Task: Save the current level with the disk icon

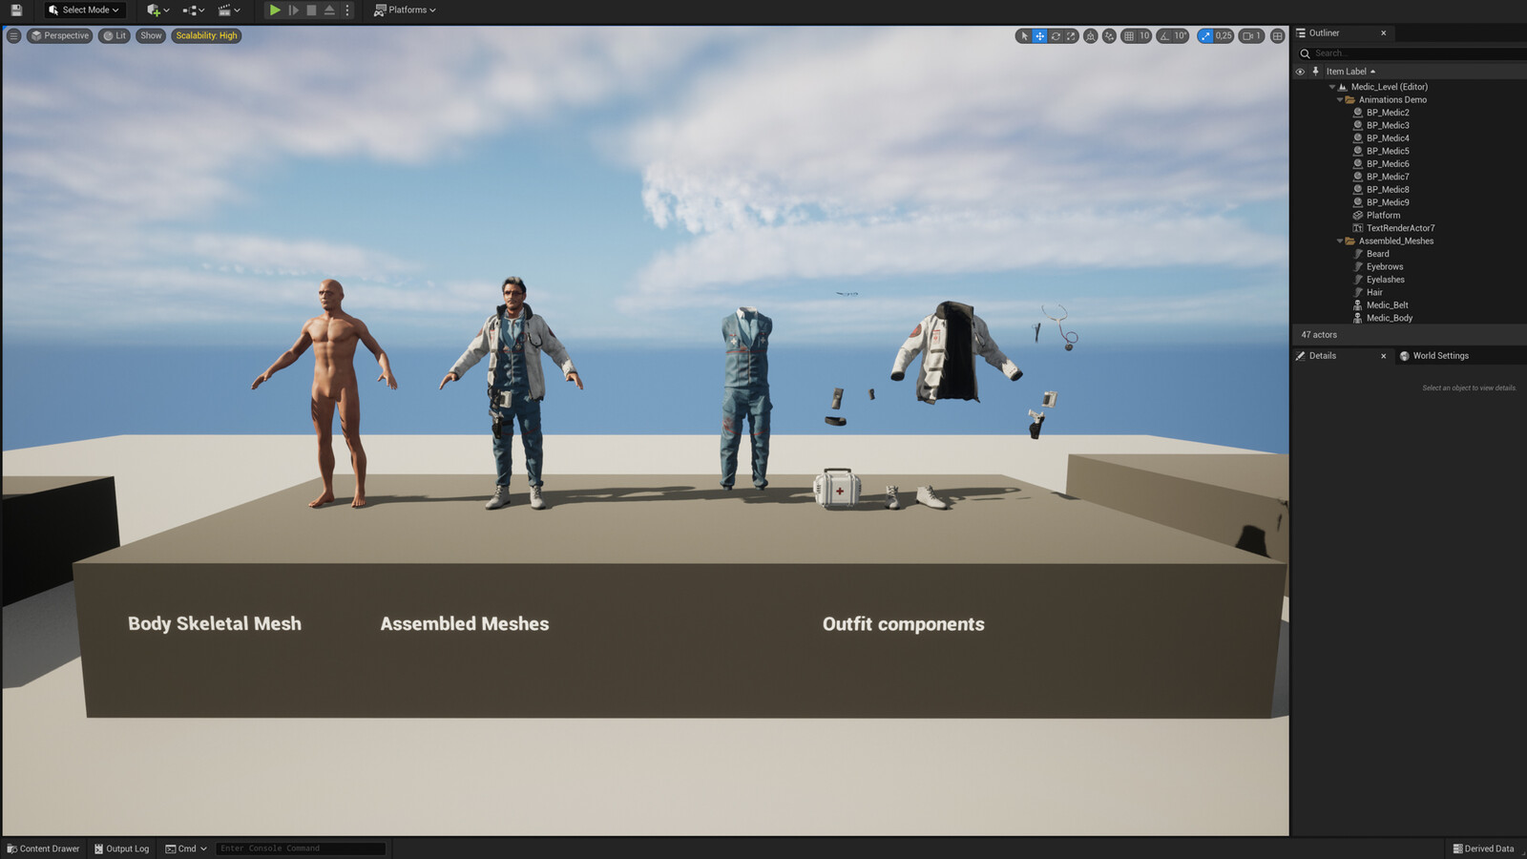Action: point(16,10)
